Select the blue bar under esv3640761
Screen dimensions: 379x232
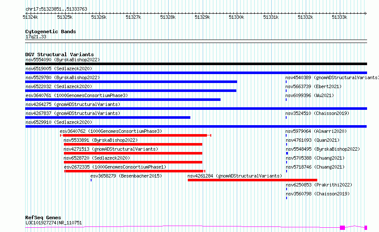tap(123, 100)
